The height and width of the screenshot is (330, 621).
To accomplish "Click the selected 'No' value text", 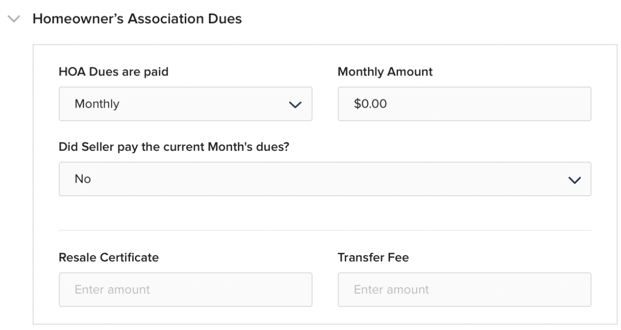I will click(x=82, y=180).
